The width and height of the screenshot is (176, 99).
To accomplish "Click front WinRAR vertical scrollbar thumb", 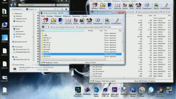I will (122, 42).
